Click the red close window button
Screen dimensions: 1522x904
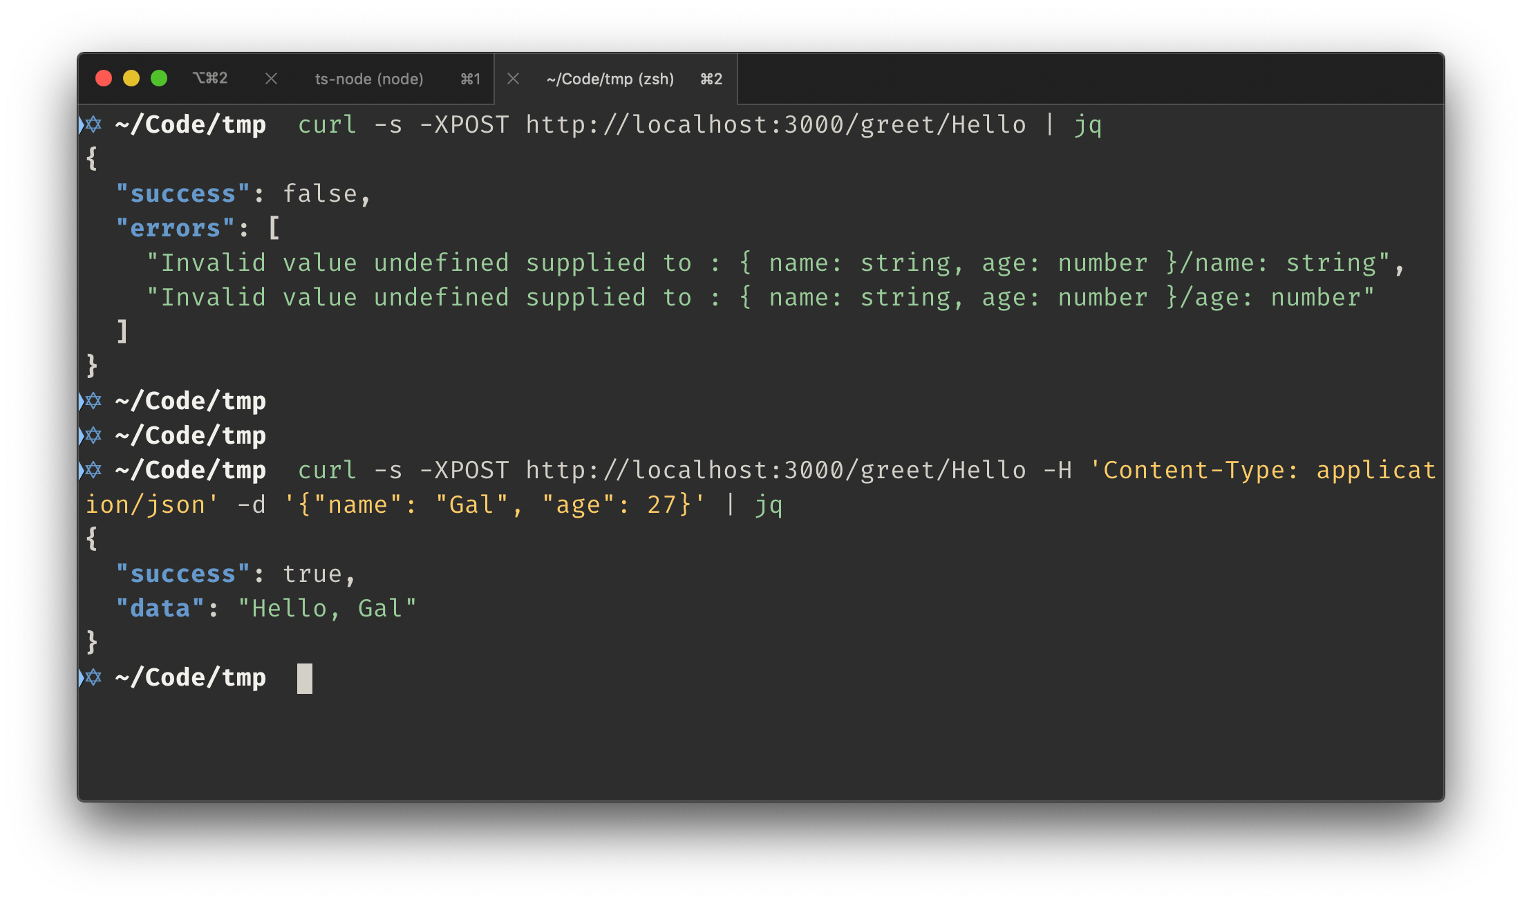tap(104, 78)
